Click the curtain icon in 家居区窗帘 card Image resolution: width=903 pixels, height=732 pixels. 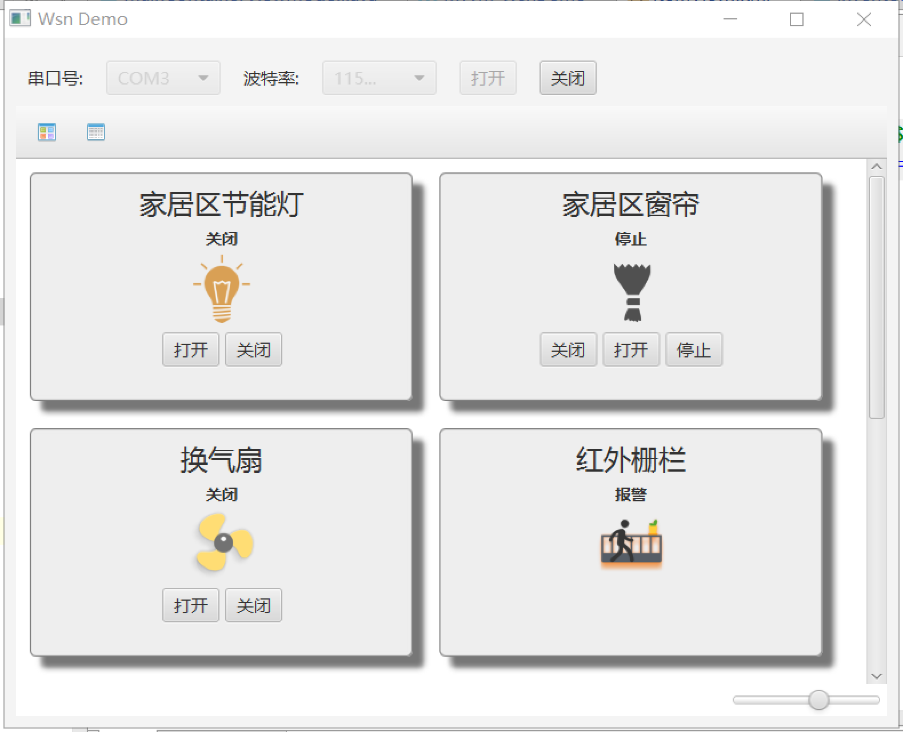tap(632, 292)
